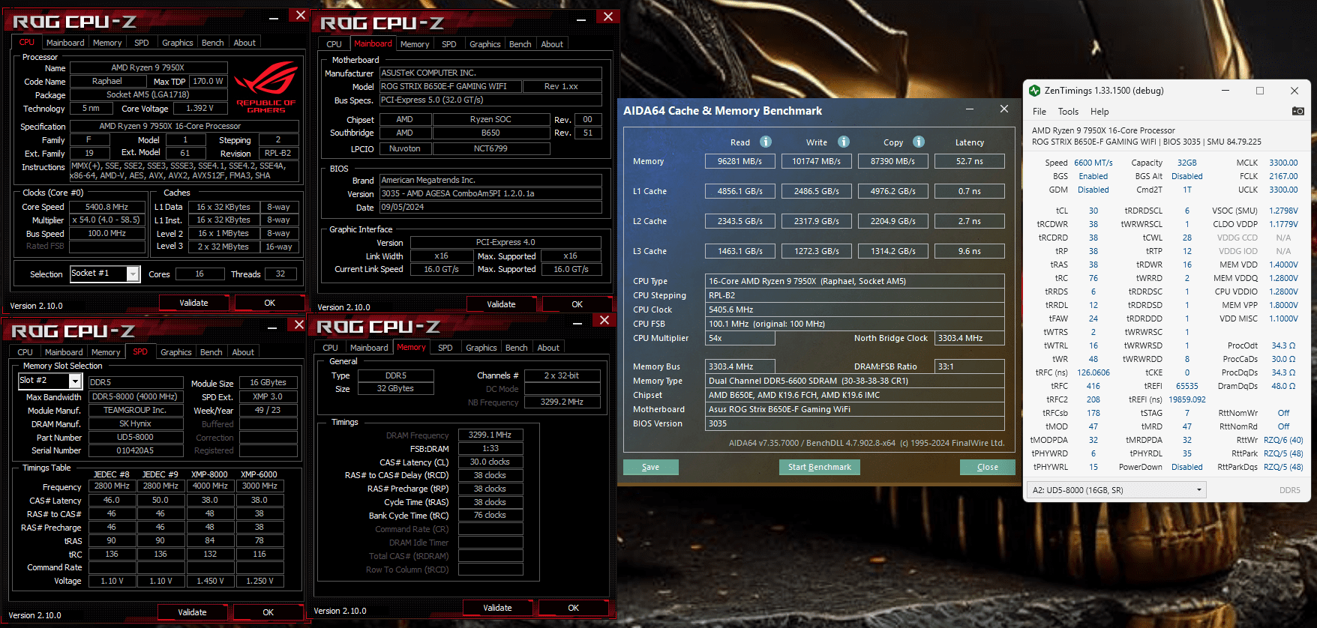Click the XMP-8000 column header in Timings Table
This screenshot has height=628, width=1317.
(x=210, y=474)
